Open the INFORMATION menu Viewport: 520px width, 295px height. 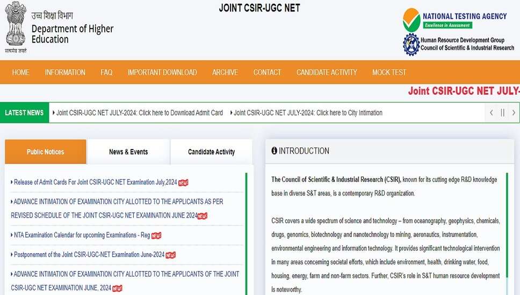tap(65, 72)
